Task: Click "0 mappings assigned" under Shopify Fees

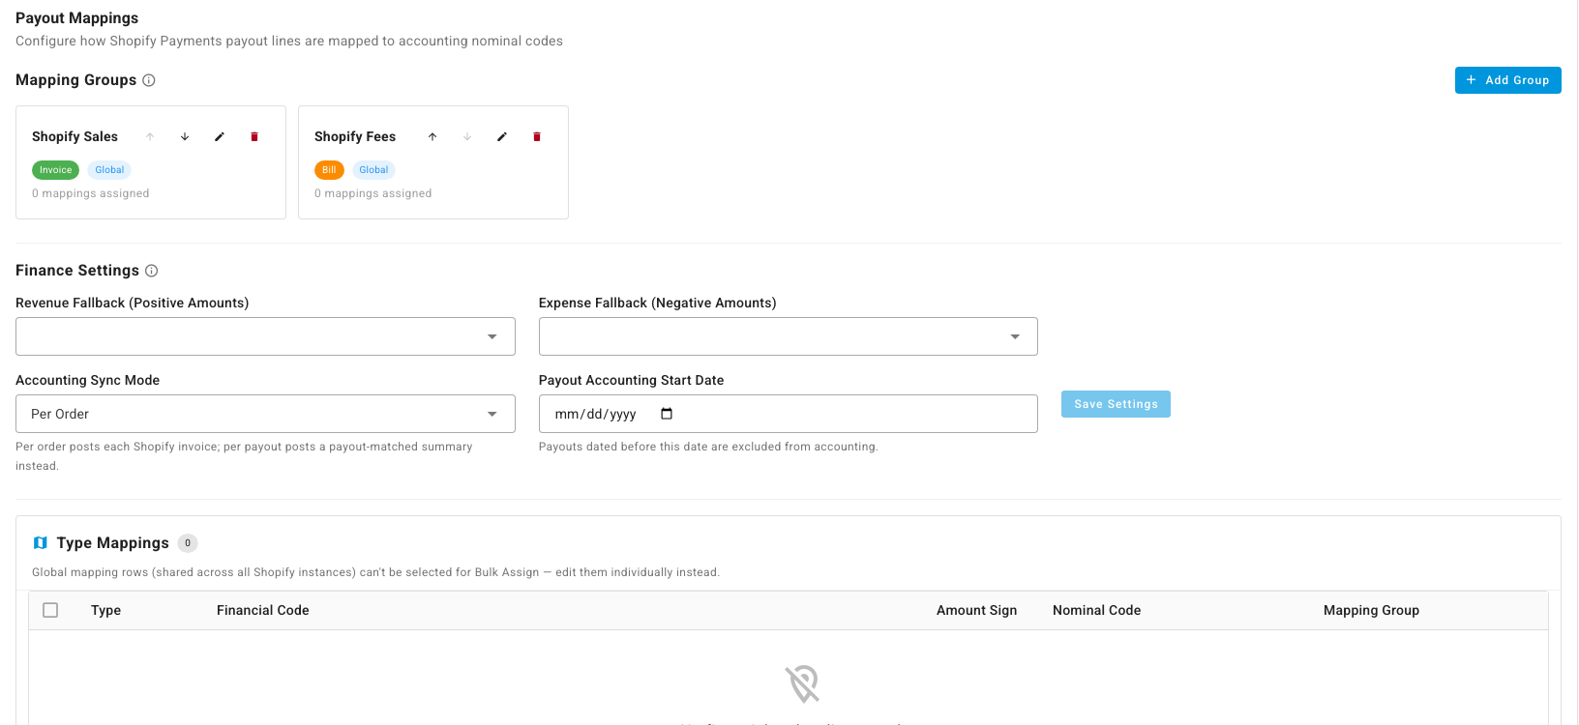Action: pyautogui.click(x=373, y=193)
